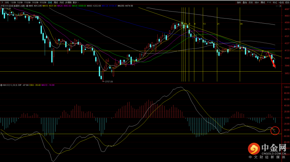Expand the MACD(12,26,9) indicator settings arrow
The width and height of the screenshot is (290, 162).
tap(1, 85)
